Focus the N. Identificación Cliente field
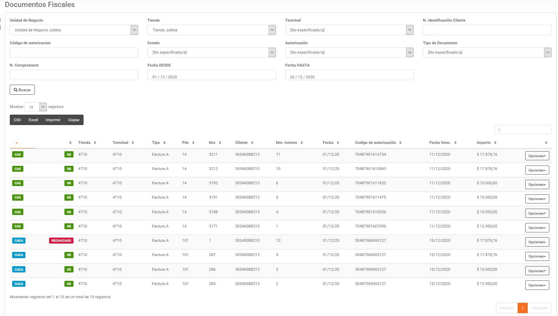This screenshot has width=558, height=316. point(487,30)
